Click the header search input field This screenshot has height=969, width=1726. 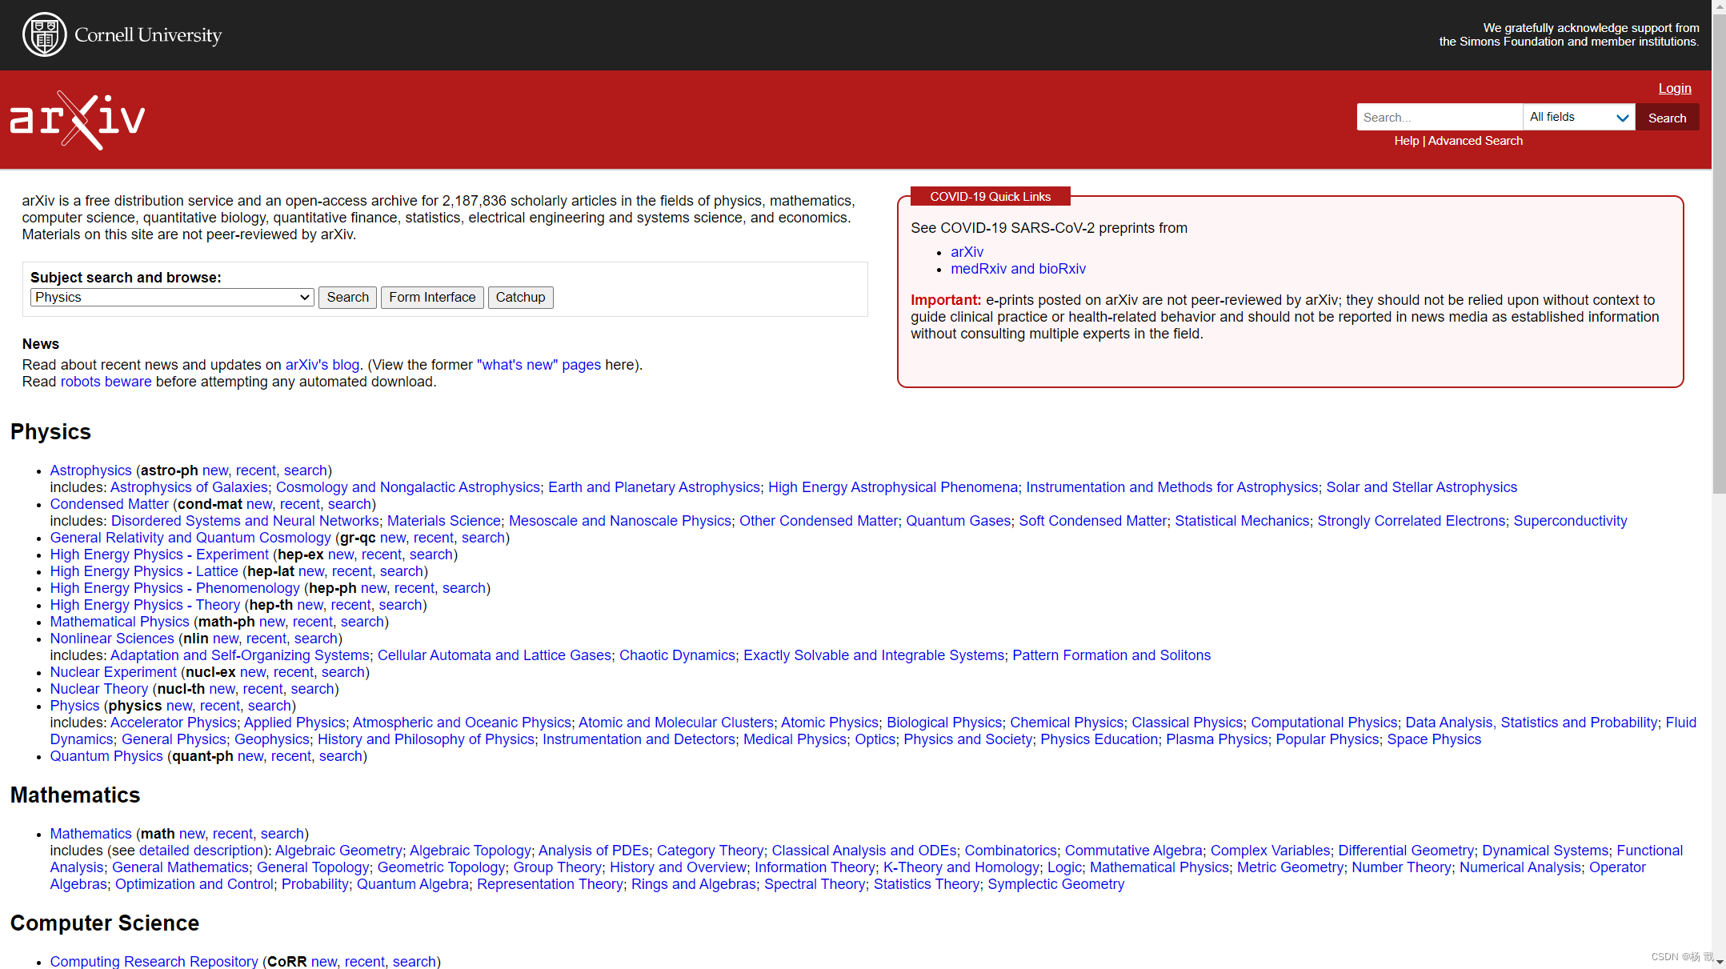tap(1439, 118)
